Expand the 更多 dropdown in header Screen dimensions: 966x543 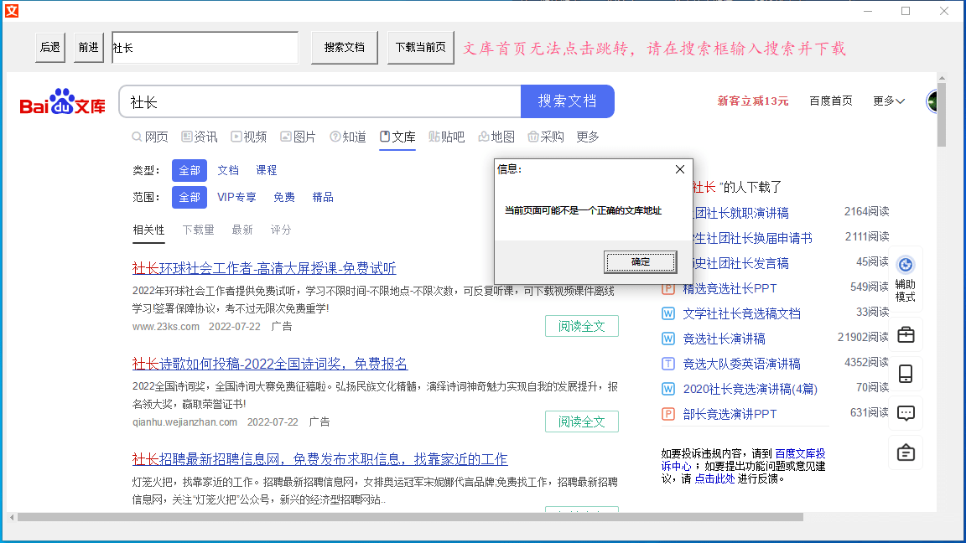[x=888, y=101]
